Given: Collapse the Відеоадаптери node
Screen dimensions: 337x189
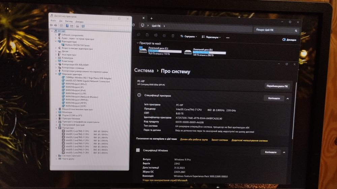Looking at the screenshot, I should click(56, 41).
